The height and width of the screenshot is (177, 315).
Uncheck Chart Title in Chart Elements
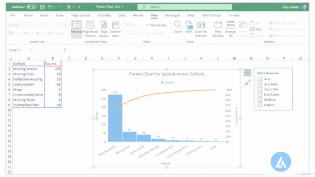pos(259,89)
